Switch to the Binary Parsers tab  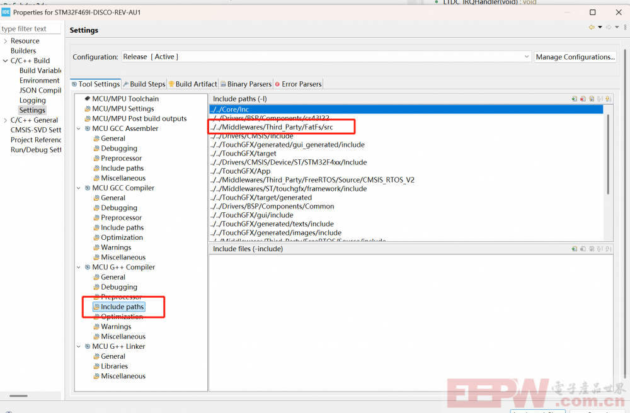[x=246, y=84]
